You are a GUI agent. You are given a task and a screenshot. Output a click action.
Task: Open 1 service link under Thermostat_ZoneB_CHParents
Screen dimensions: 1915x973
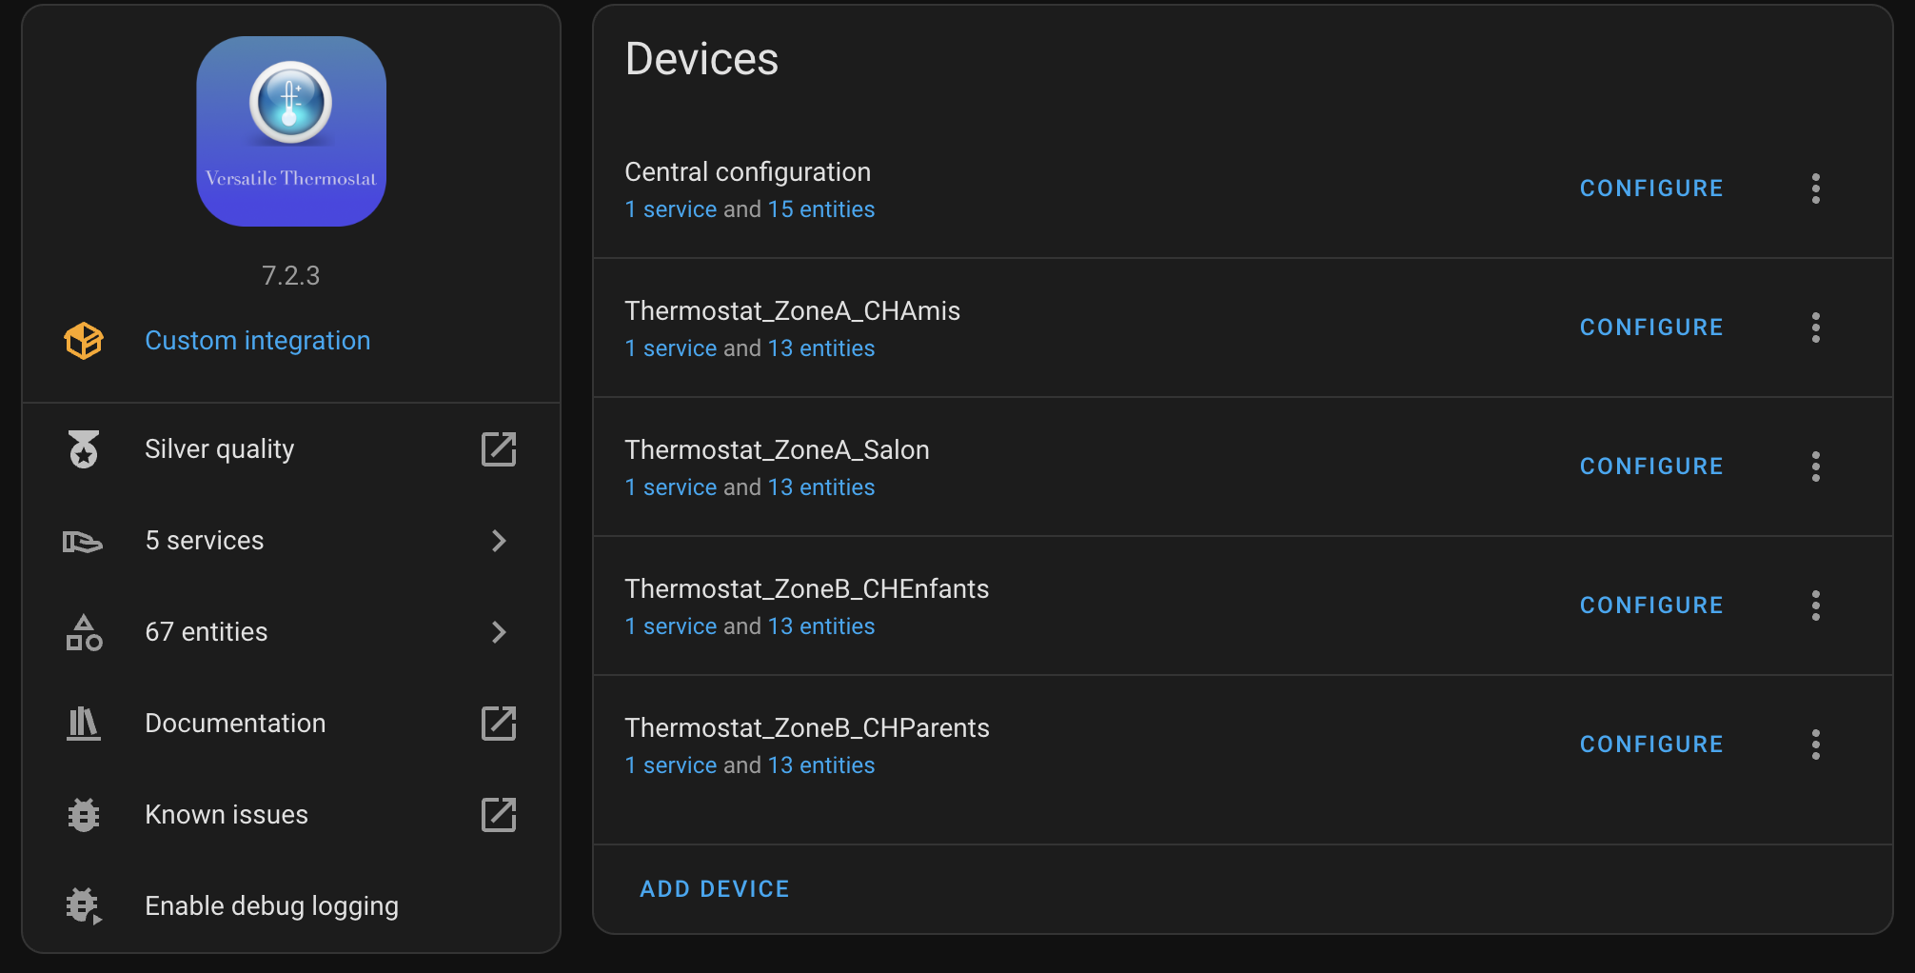[x=671, y=765]
